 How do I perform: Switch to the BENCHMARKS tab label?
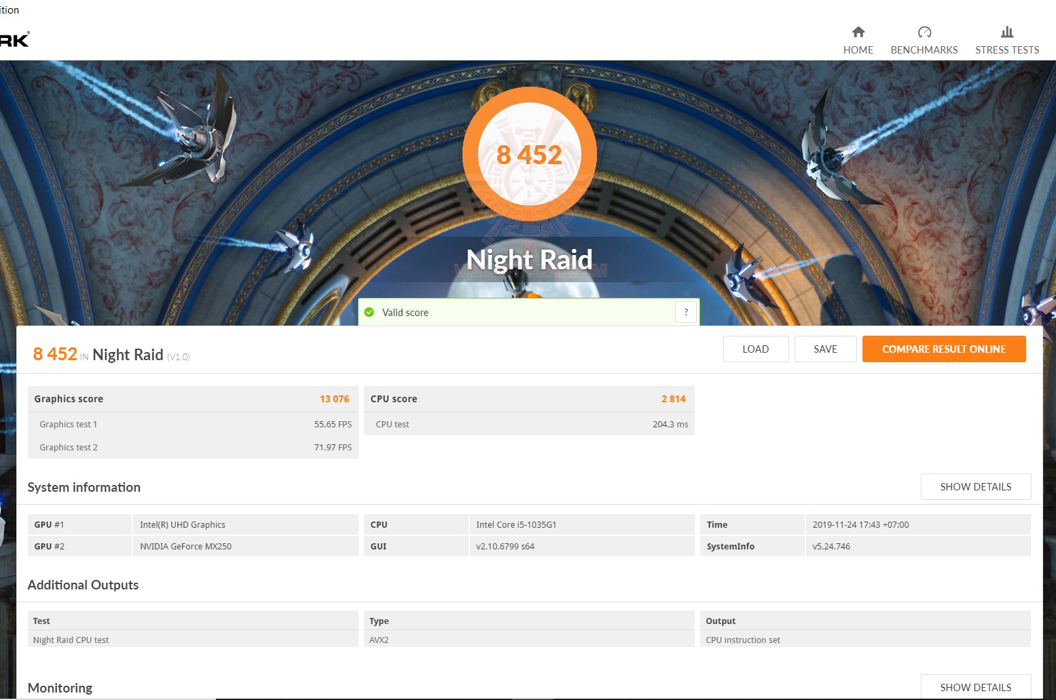pos(924,50)
